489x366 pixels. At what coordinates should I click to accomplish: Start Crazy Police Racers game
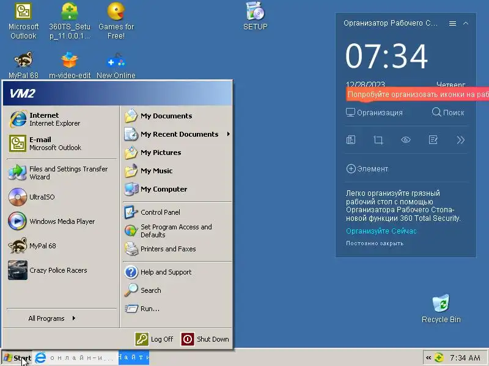click(x=61, y=270)
